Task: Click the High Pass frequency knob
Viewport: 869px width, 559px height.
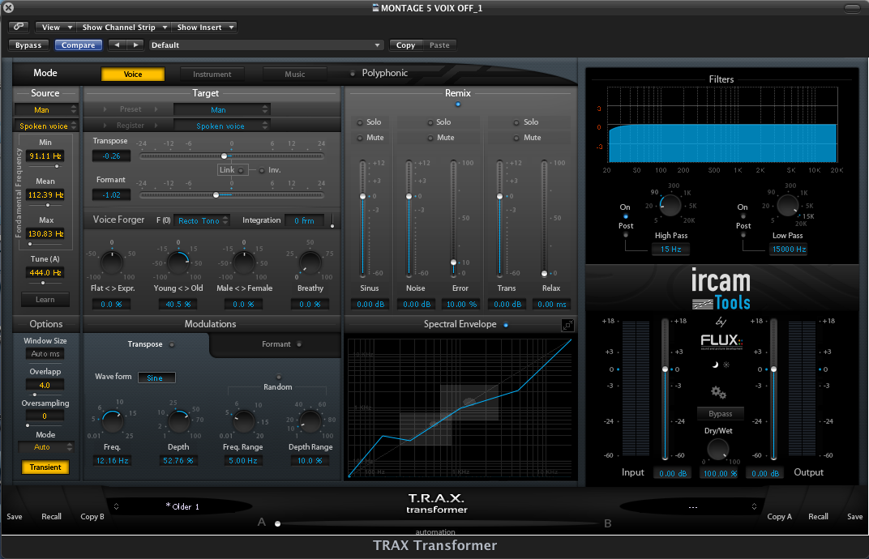Action: (x=670, y=206)
